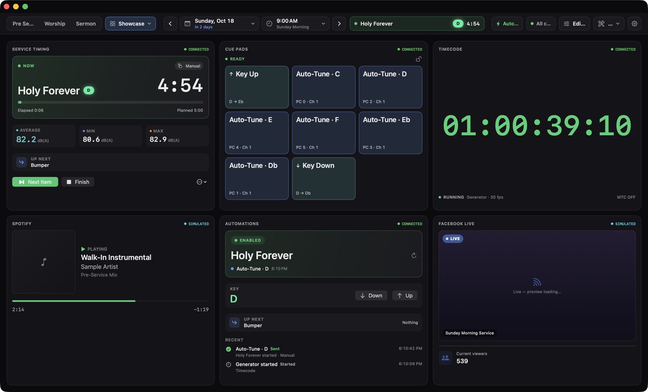Switch to the Pre Se... tab
648x392 pixels.
click(23, 24)
